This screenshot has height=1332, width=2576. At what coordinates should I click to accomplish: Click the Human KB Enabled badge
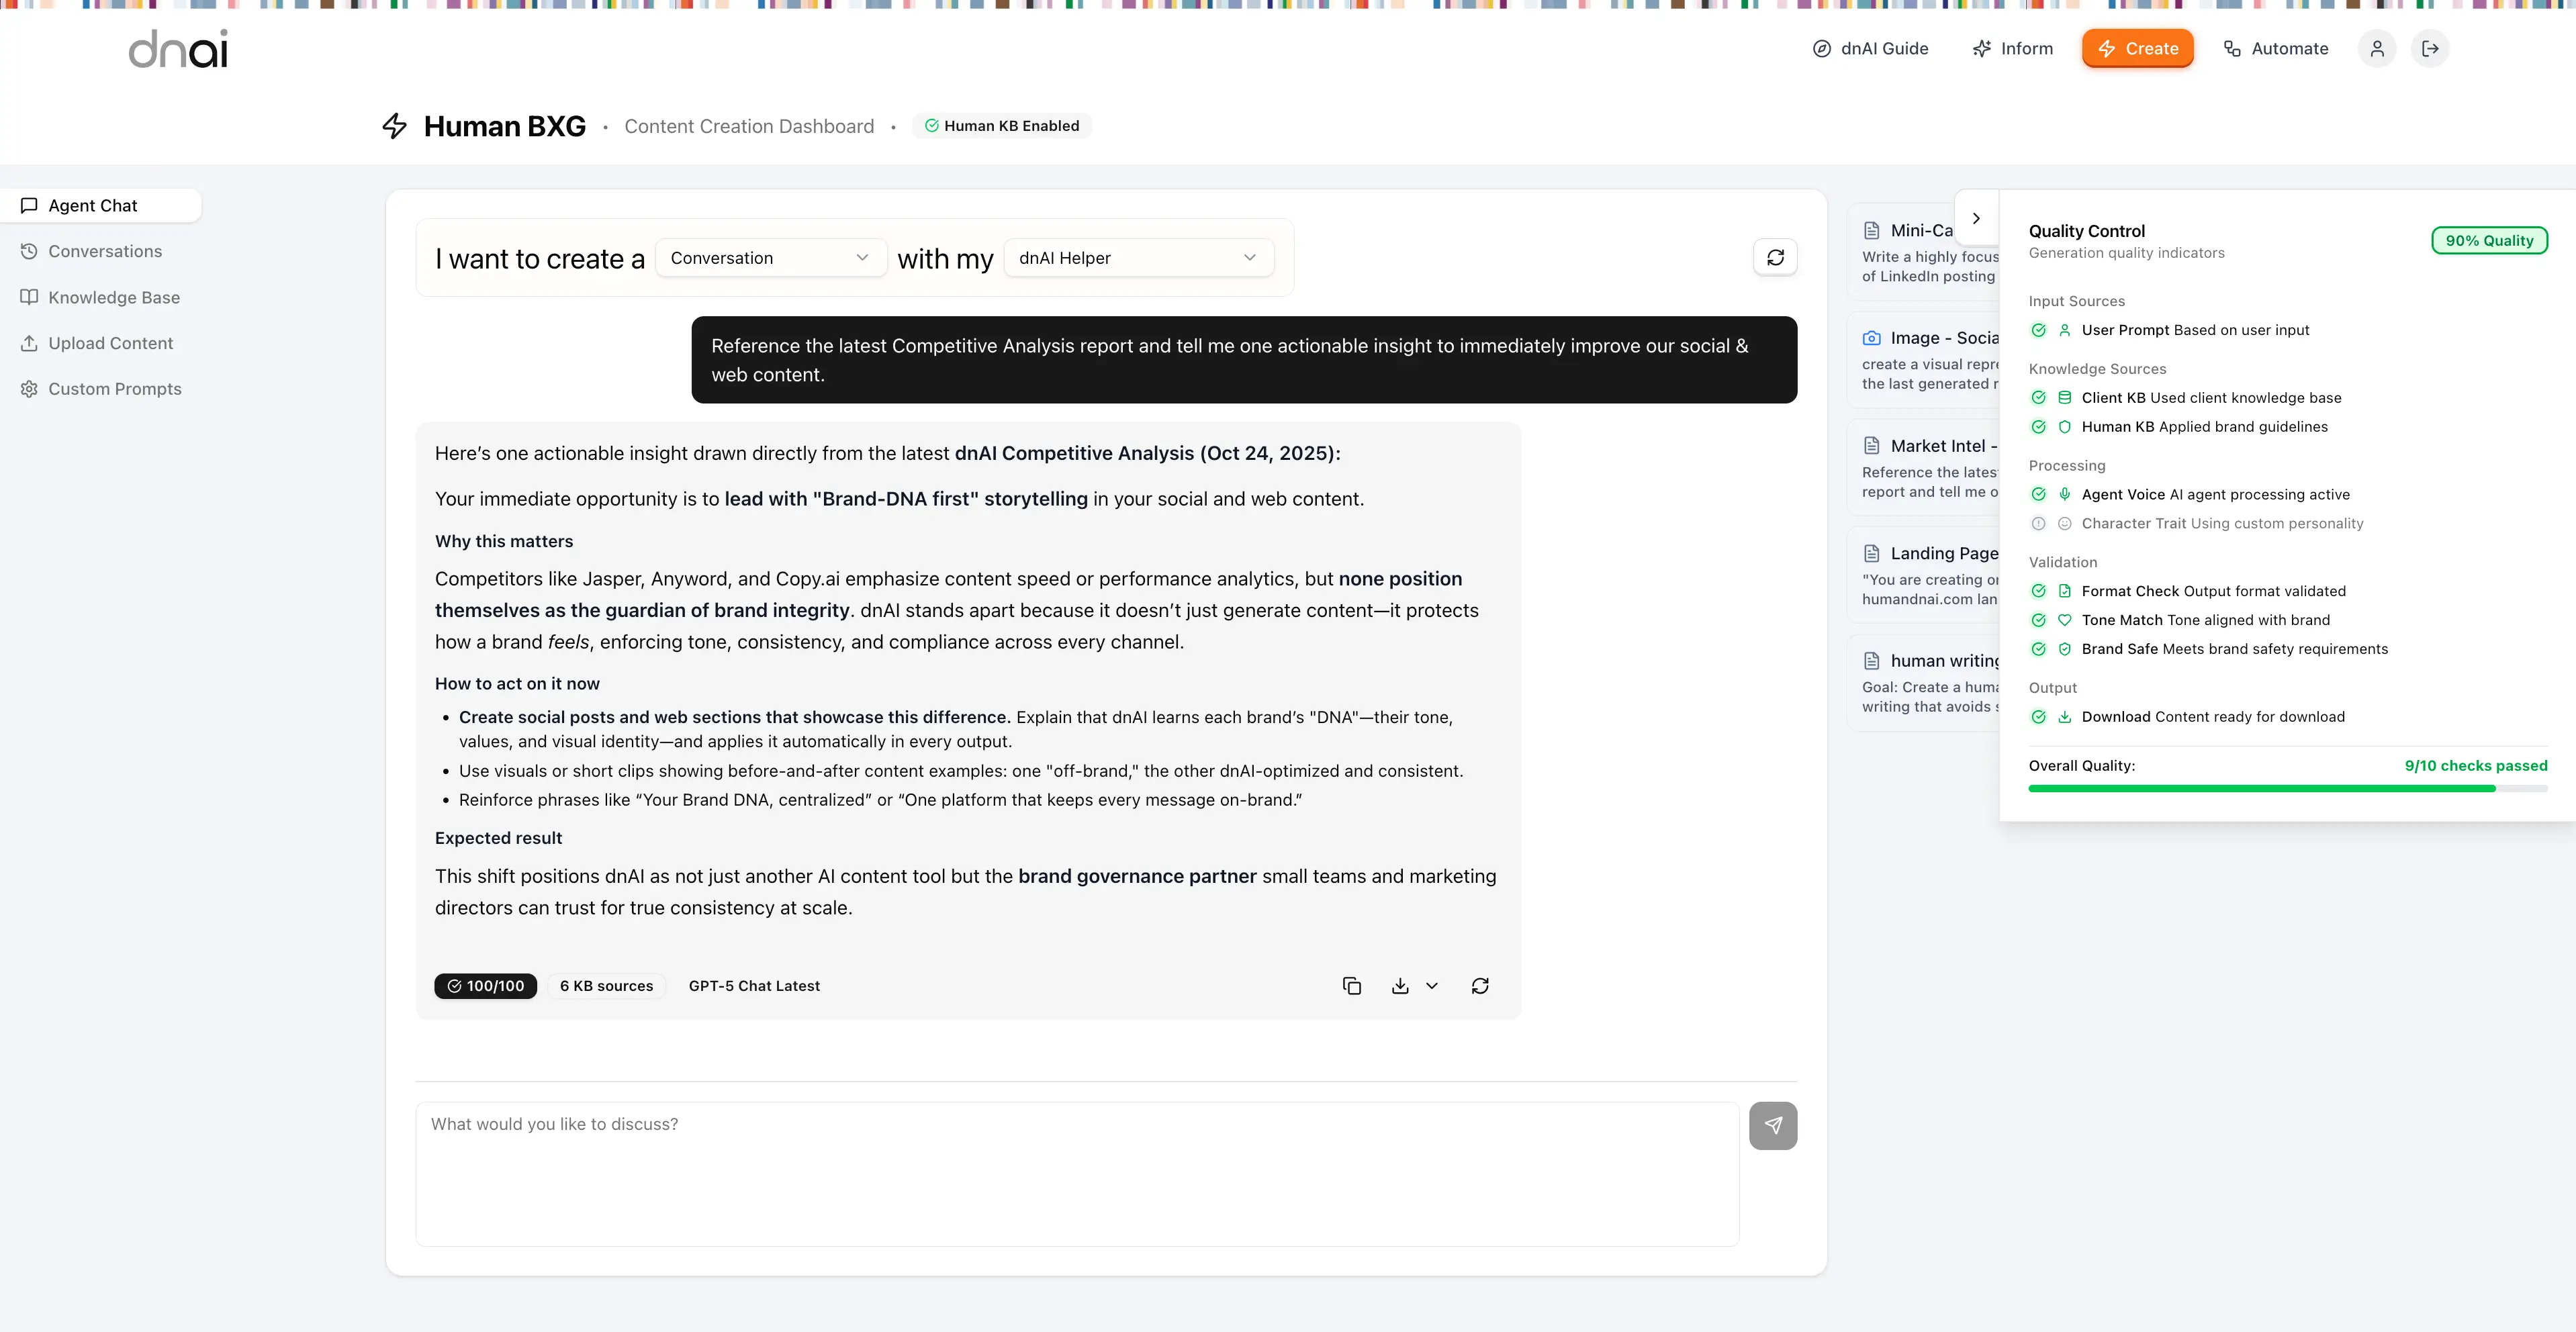point(1001,126)
